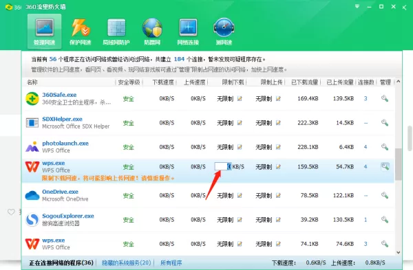Image resolution: width=413 pixels, height=270 pixels.
Task: Click manage icon in wps.exe row with 74.1KB
Action: pos(385,244)
